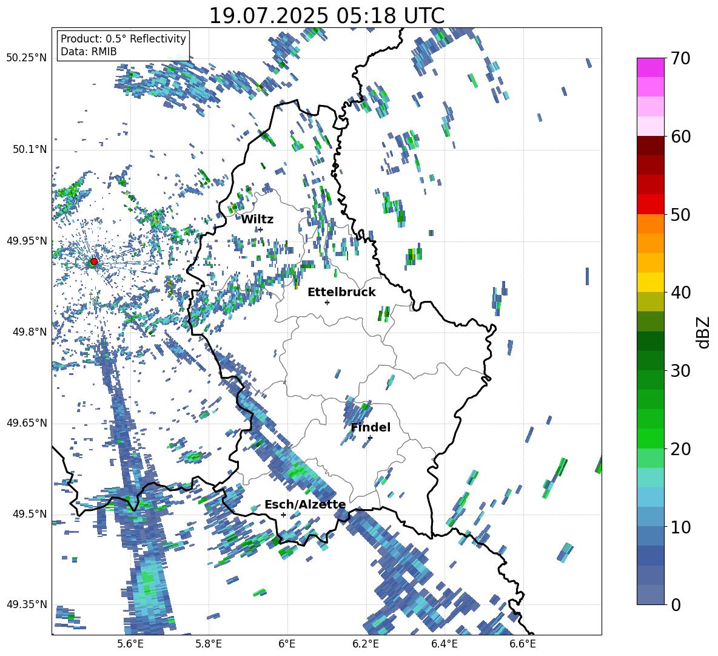Click the colorbar tick label 30
The width and height of the screenshot is (718, 656).
(680, 371)
